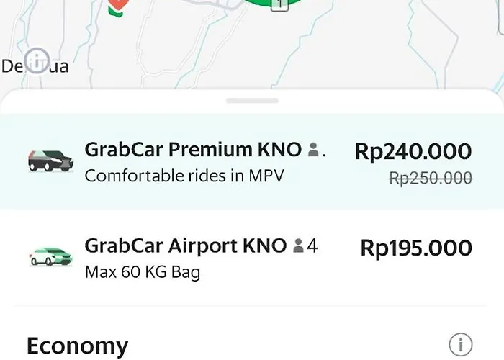Tap the Rp195.000 fare price

[416, 248]
